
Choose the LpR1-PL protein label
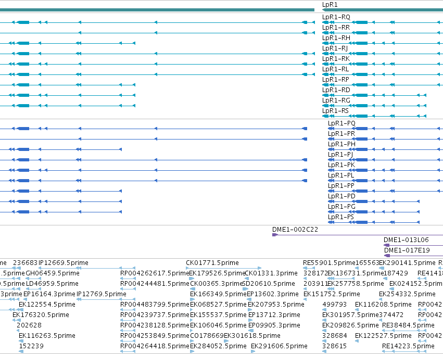coord(341,176)
